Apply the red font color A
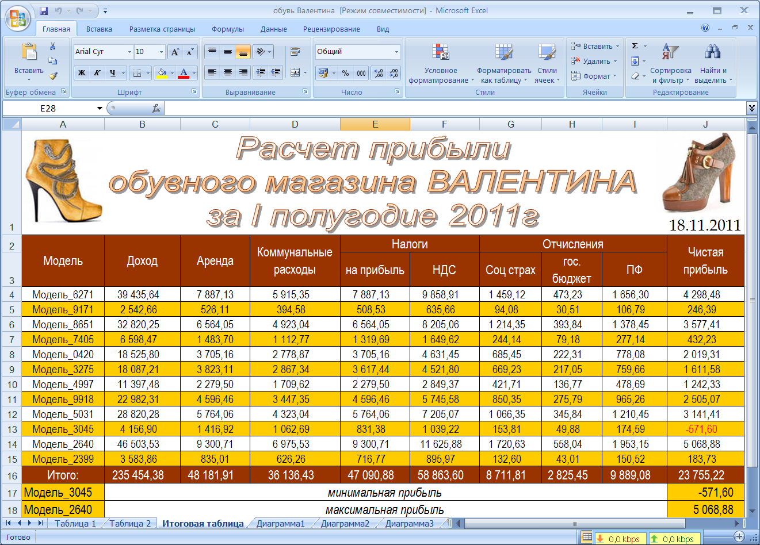The height and width of the screenshot is (545, 760). (184, 73)
